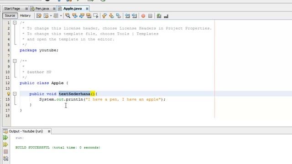Click the Find Selection magnifier icon
292x164 pixels.
point(68,16)
